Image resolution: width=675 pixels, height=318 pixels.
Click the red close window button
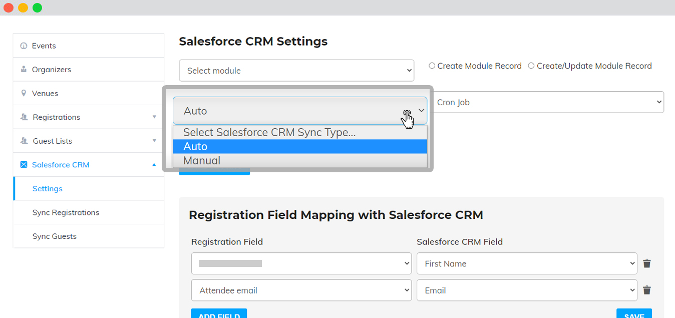coord(8,8)
